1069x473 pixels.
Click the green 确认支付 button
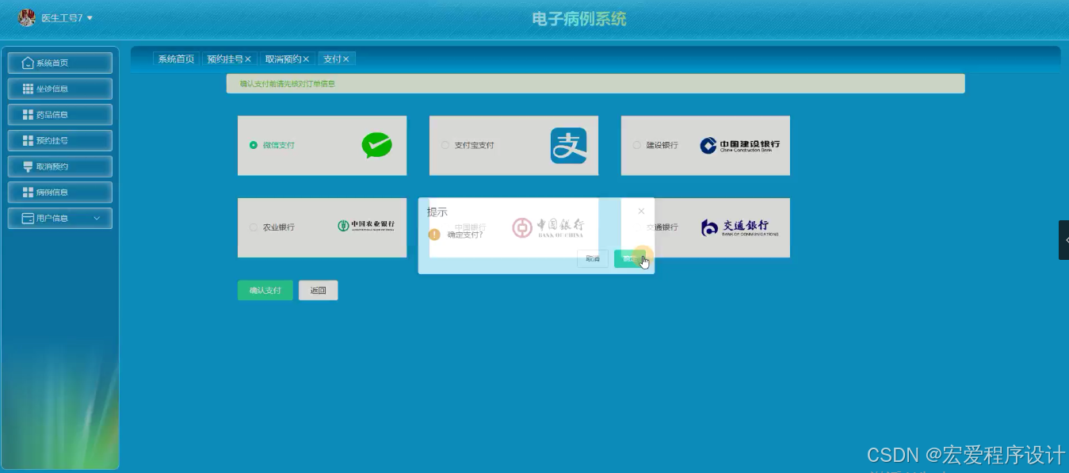(x=265, y=290)
